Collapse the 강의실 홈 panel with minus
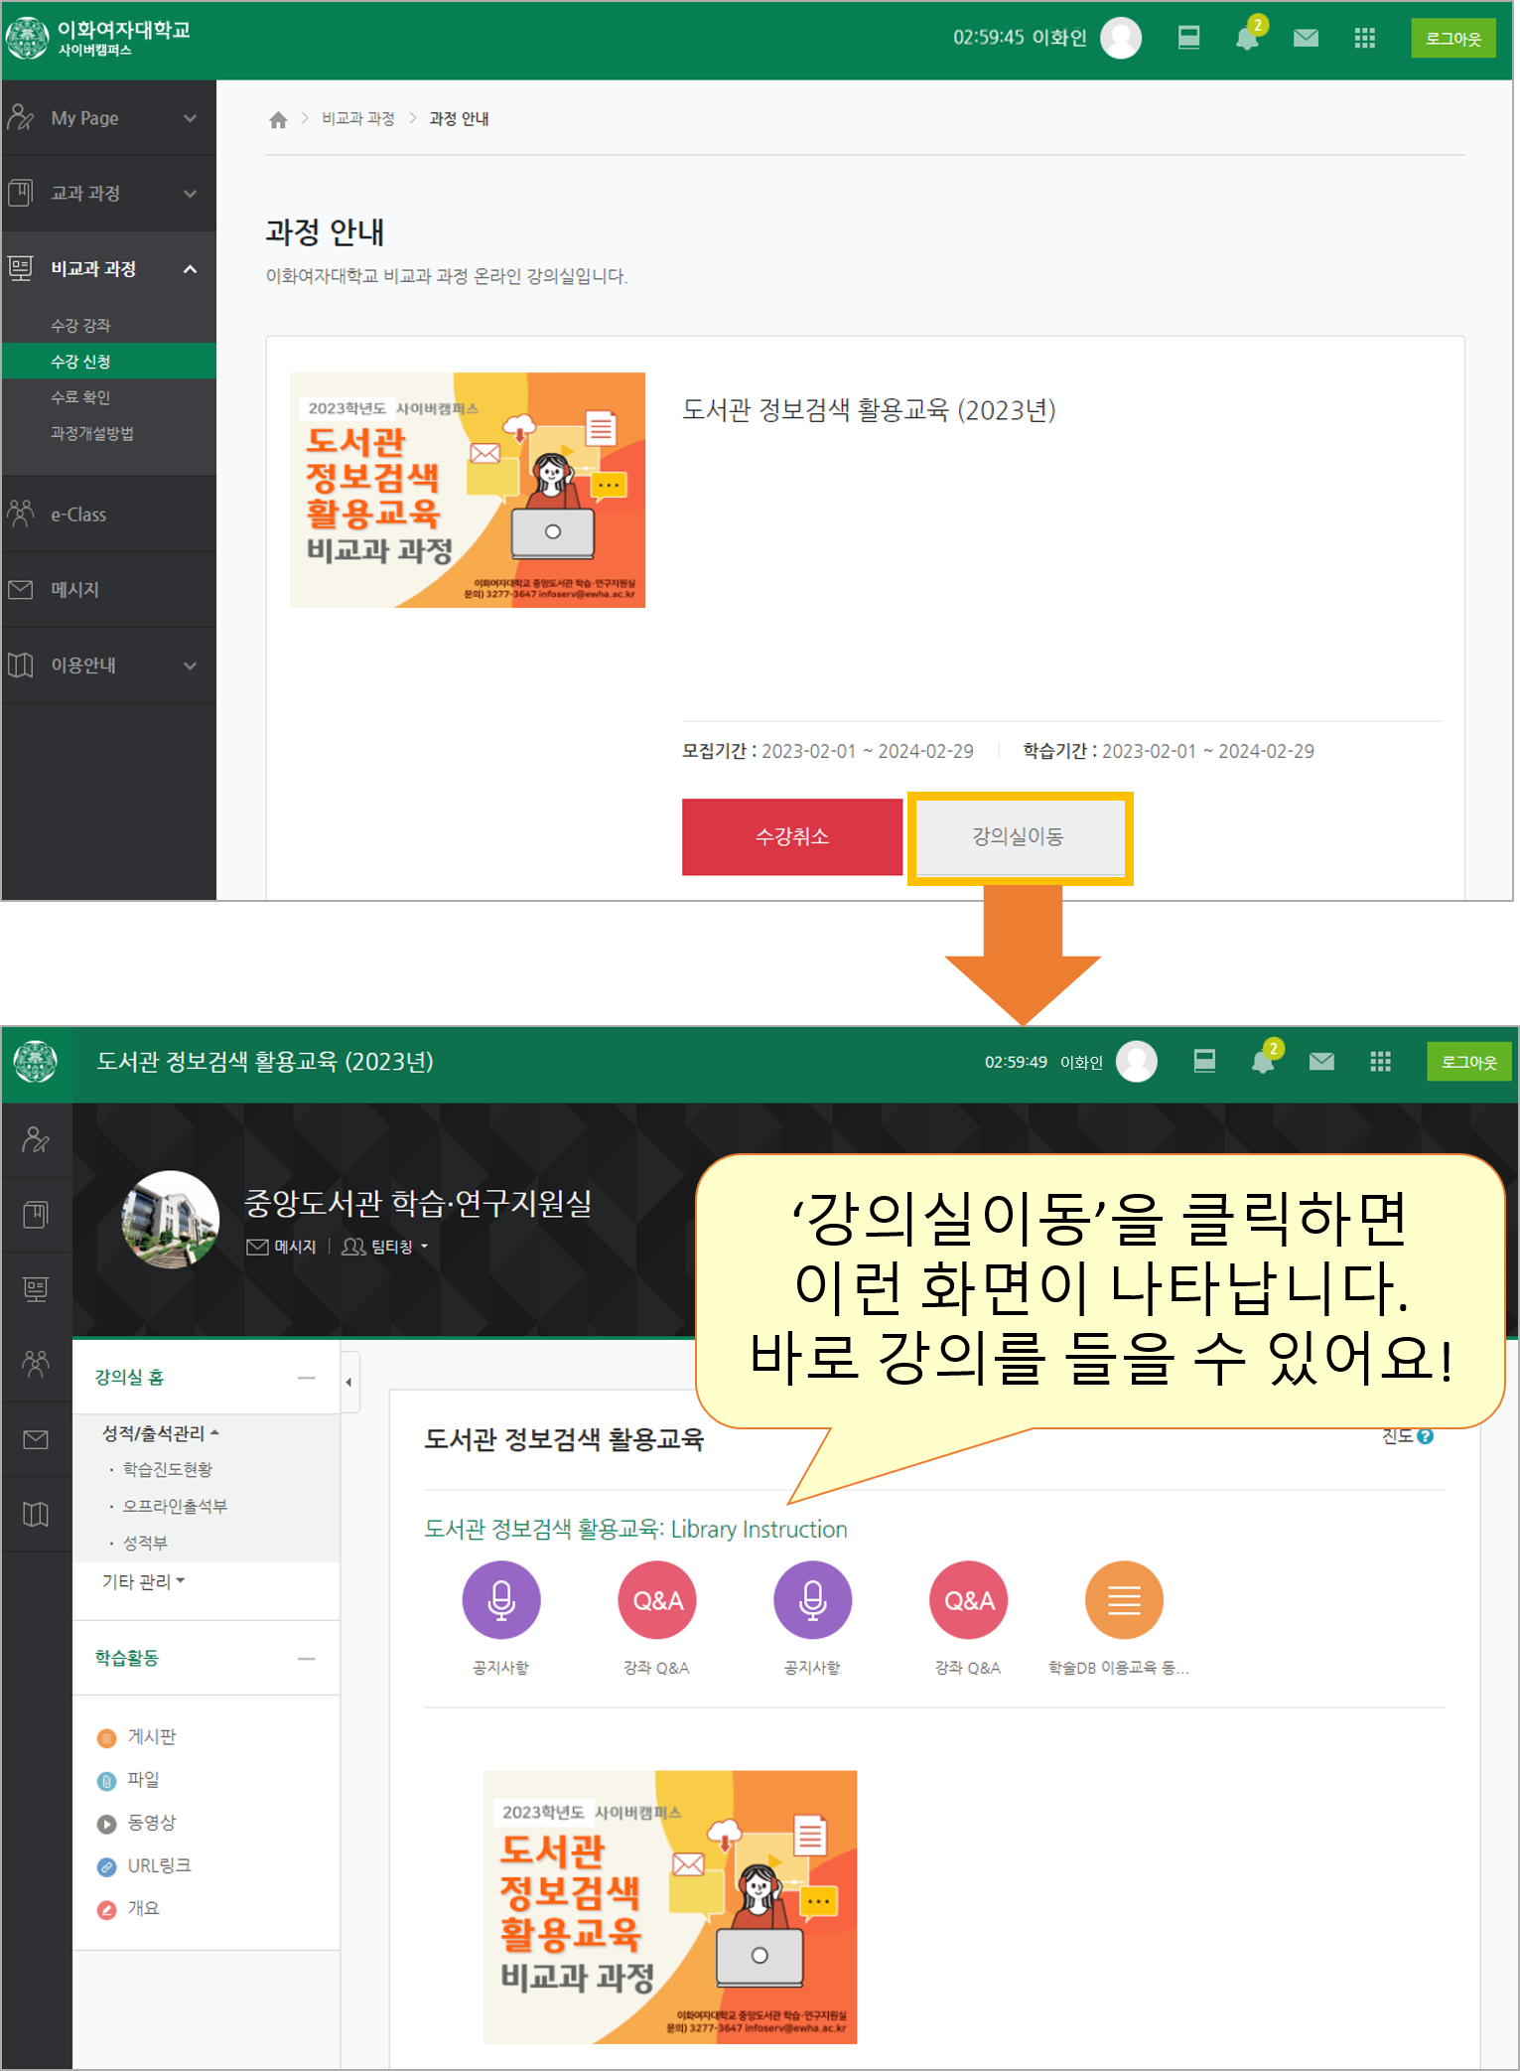1520x2071 pixels. click(307, 1378)
